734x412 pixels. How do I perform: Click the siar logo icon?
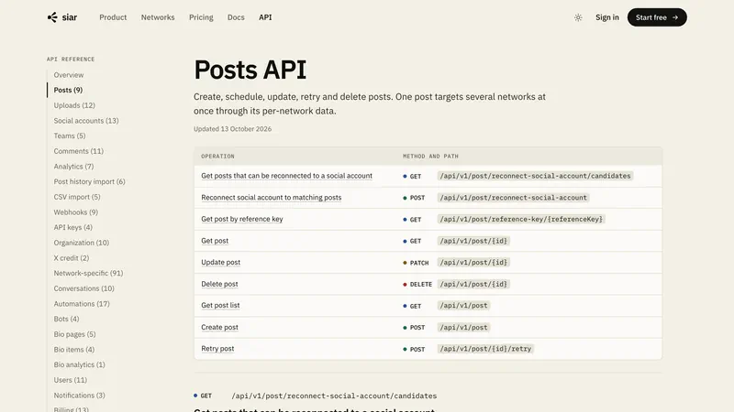coord(52,17)
